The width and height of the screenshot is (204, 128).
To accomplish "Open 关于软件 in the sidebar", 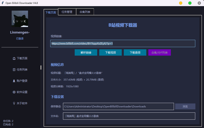I will 20,103.
